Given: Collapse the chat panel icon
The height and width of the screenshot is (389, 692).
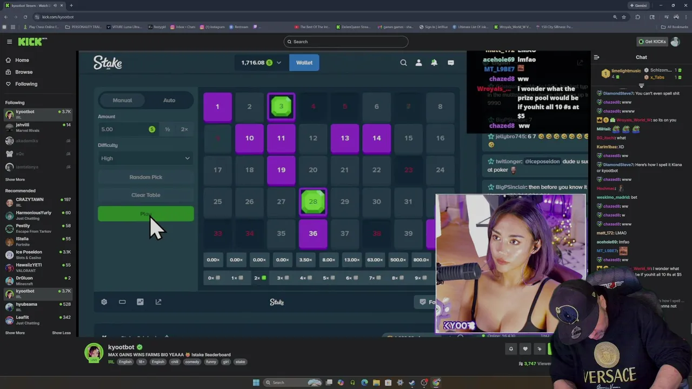Looking at the screenshot, I should pyautogui.click(x=596, y=57).
